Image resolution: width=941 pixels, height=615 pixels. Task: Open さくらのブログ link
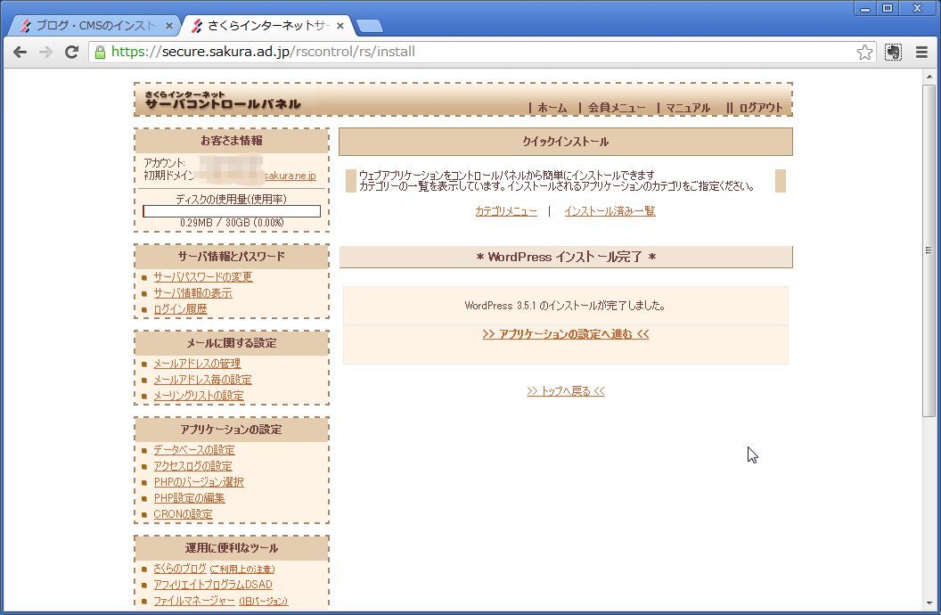[x=179, y=568]
